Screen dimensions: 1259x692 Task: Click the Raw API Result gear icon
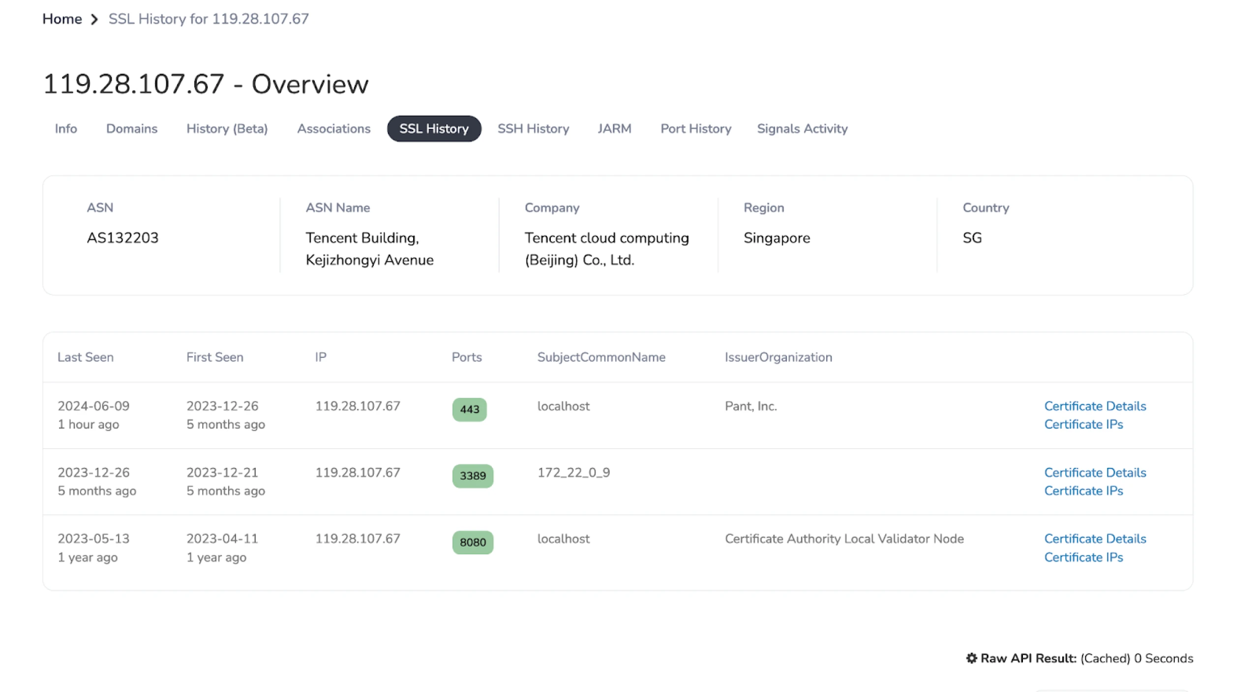click(971, 658)
